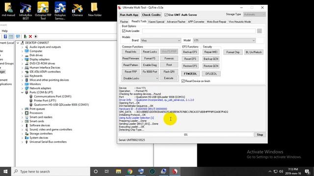314x176 pixels.
Task: Expand the Display adapters node
Action: (x=22, y=60)
